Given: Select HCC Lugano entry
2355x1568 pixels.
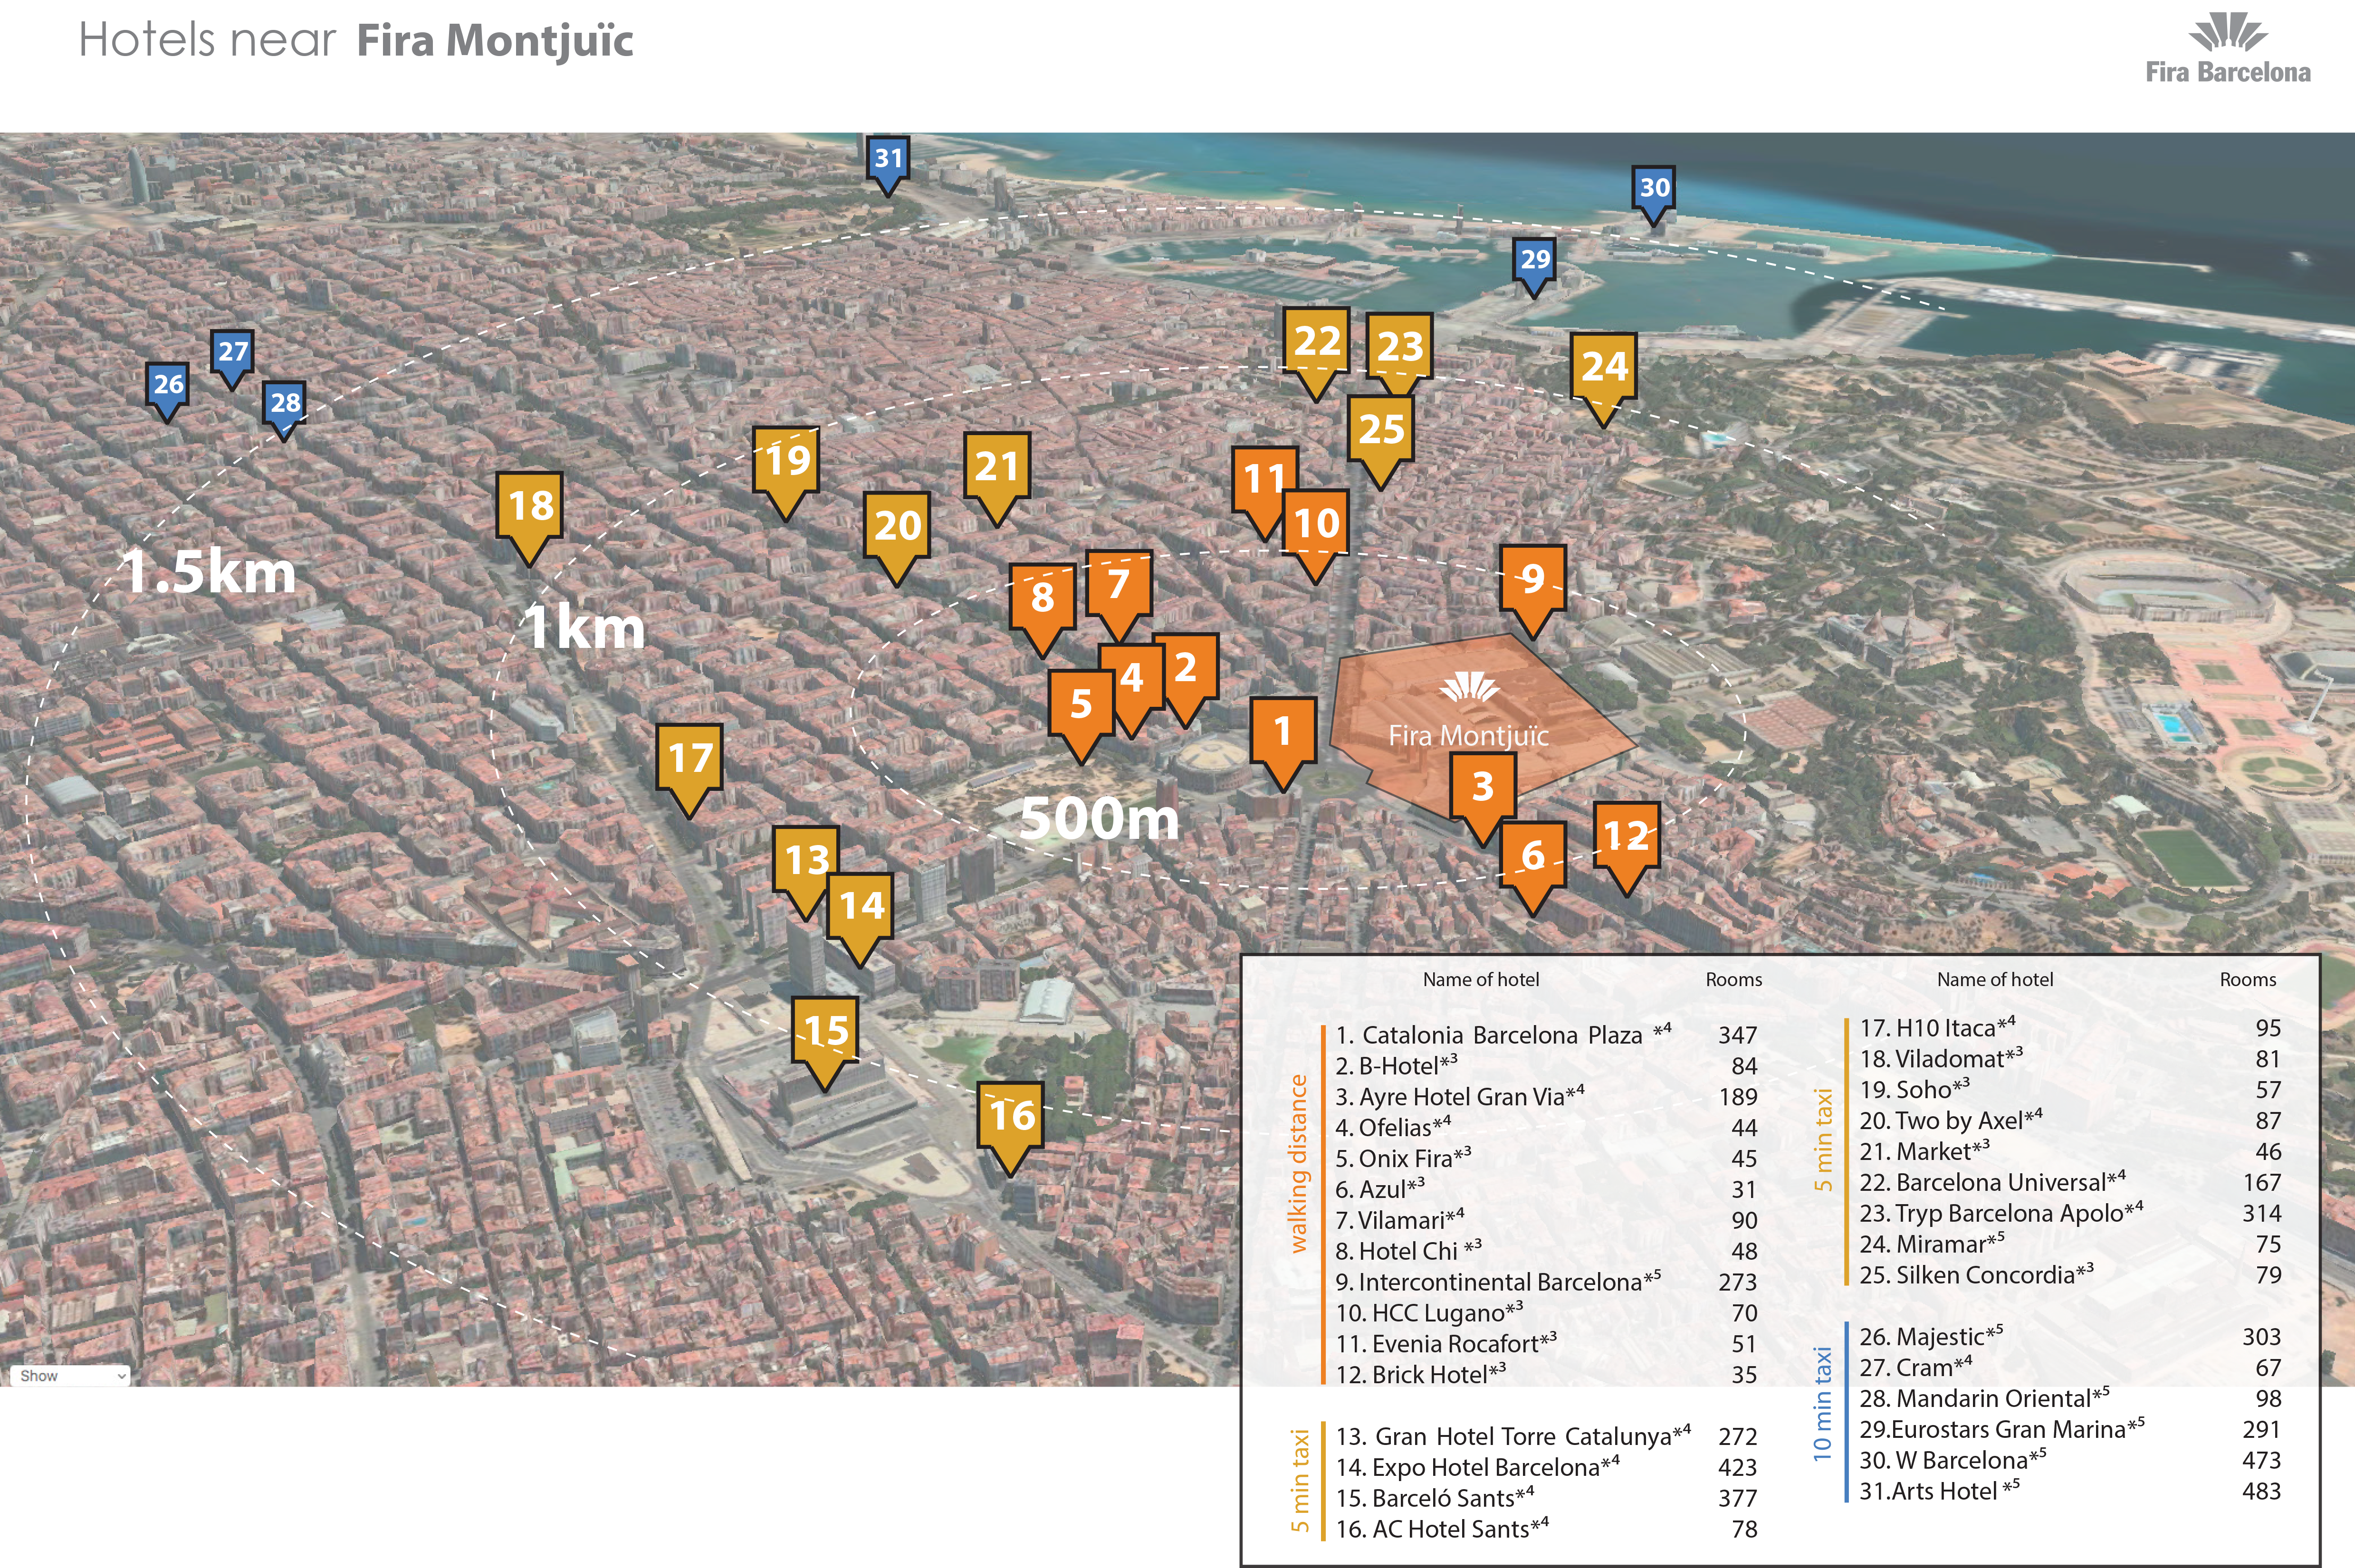Looking at the screenshot, I should click(x=1546, y=1313).
